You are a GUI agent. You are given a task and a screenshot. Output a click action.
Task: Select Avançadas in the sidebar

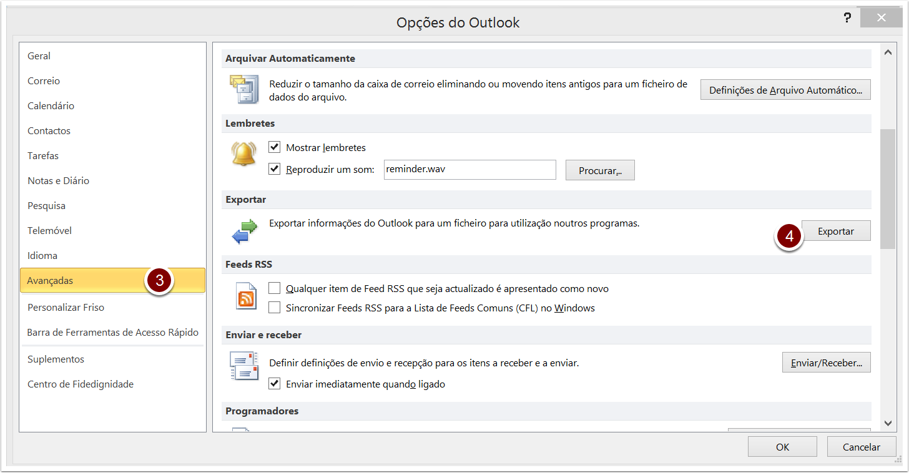pos(112,281)
